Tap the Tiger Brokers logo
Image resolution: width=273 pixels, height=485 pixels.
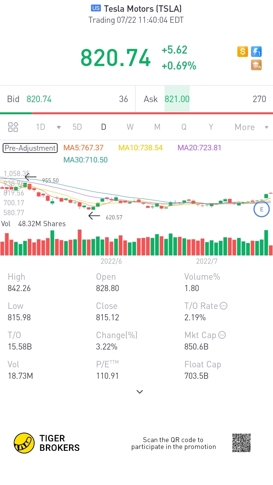(x=47, y=443)
